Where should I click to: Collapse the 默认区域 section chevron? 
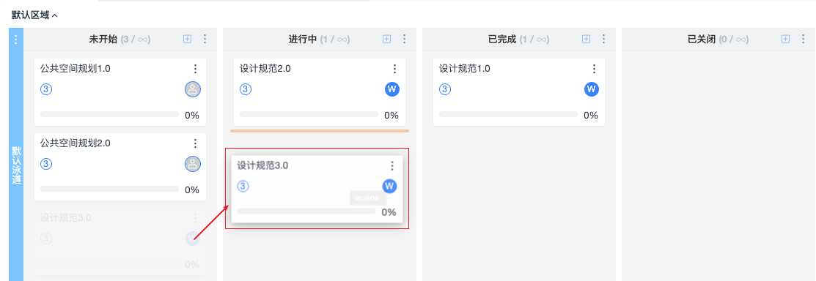[x=55, y=15]
